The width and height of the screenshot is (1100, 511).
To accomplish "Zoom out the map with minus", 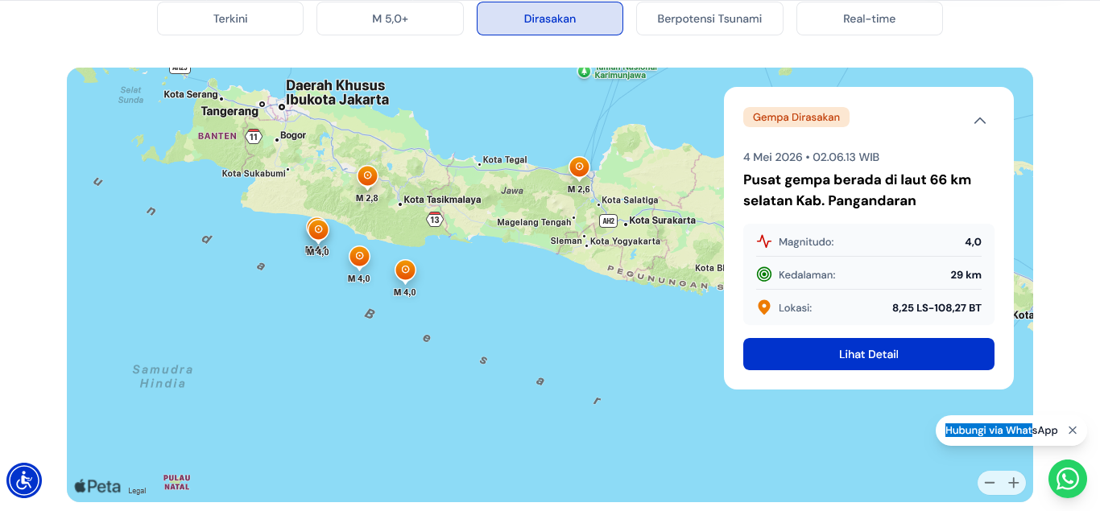I will pyautogui.click(x=990, y=483).
